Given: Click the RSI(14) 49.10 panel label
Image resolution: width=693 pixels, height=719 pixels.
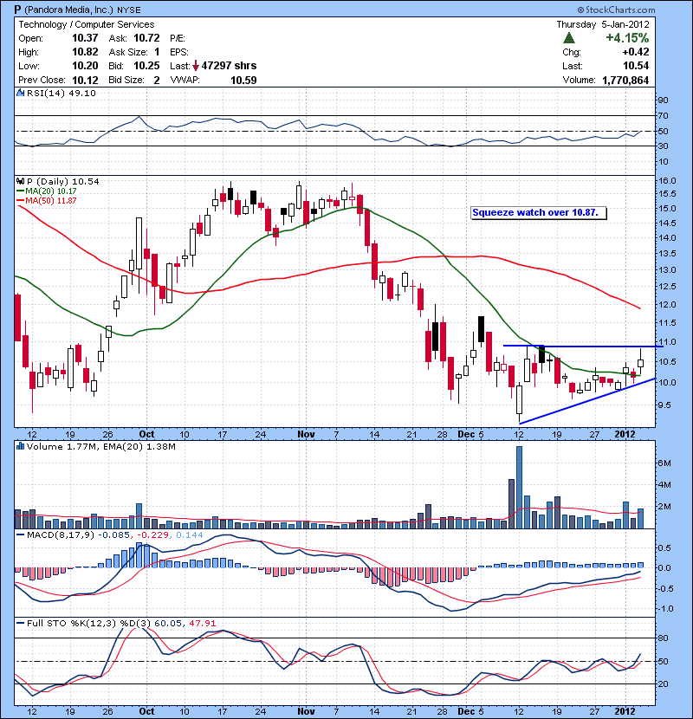Looking at the screenshot, I should [62, 93].
